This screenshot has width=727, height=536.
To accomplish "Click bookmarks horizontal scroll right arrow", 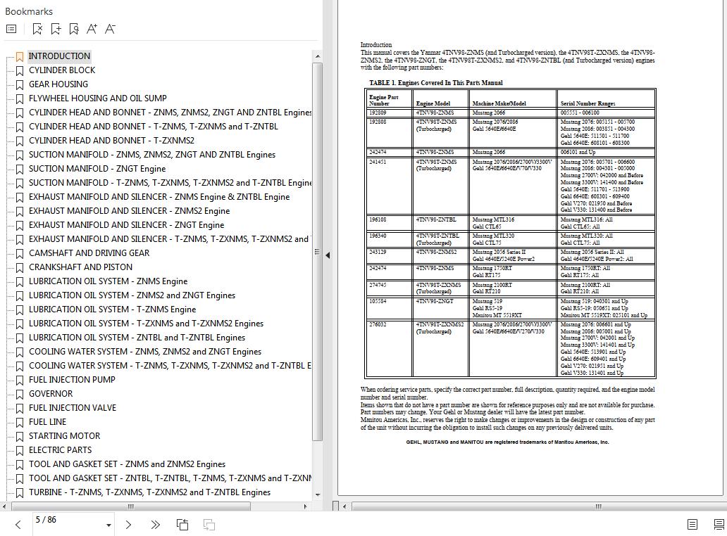I will tap(305, 506).
